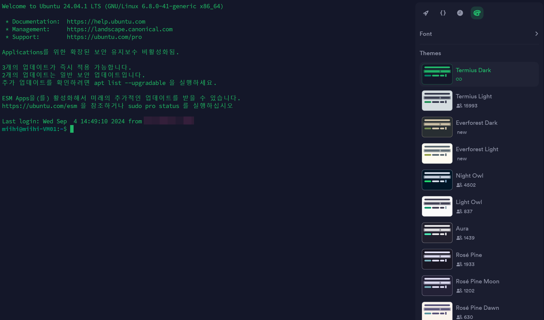Select the Aura theme thumbnail
Image resolution: width=544 pixels, height=320 pixels.
click(437, 233)
